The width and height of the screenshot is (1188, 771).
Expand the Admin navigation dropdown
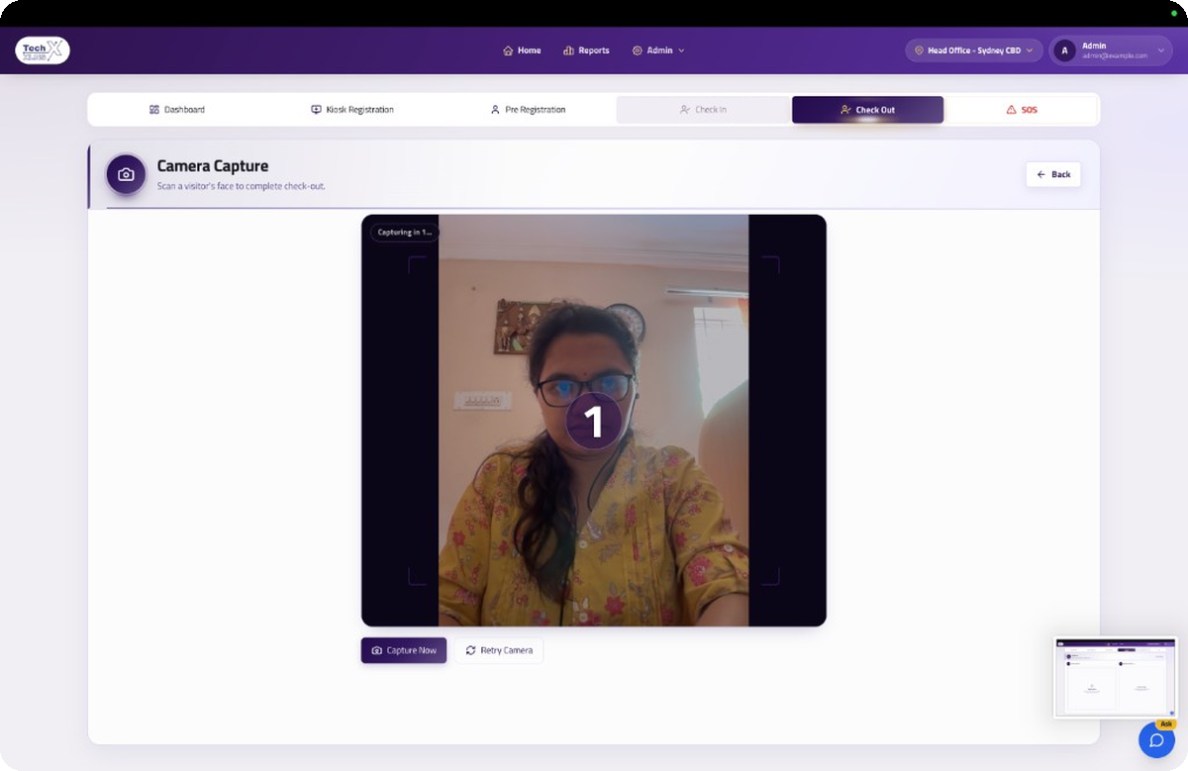click(x=658, y=50)
